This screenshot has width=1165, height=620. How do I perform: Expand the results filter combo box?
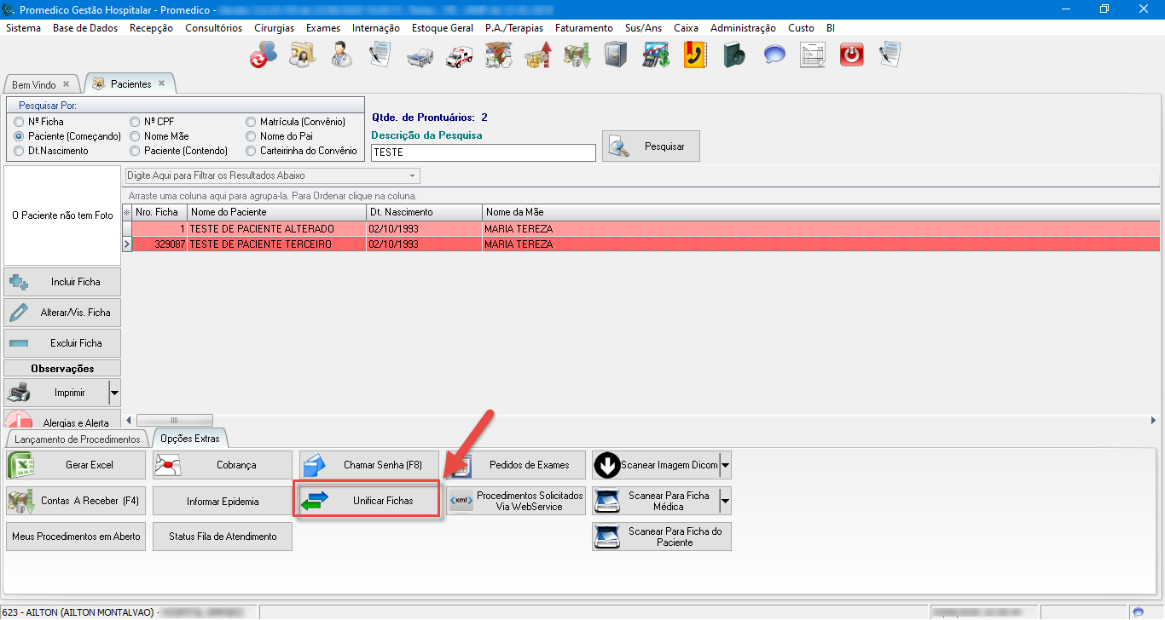[x=413, y=176]
